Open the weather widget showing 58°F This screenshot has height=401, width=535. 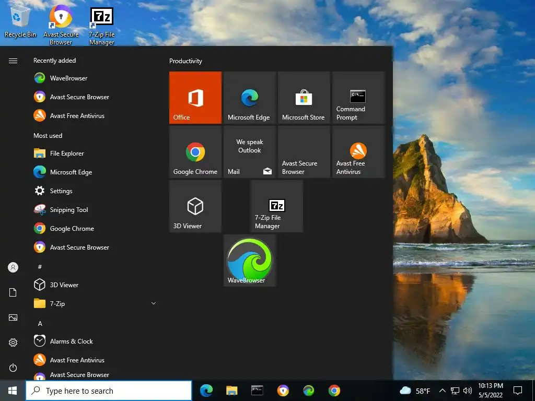point(414,391)
